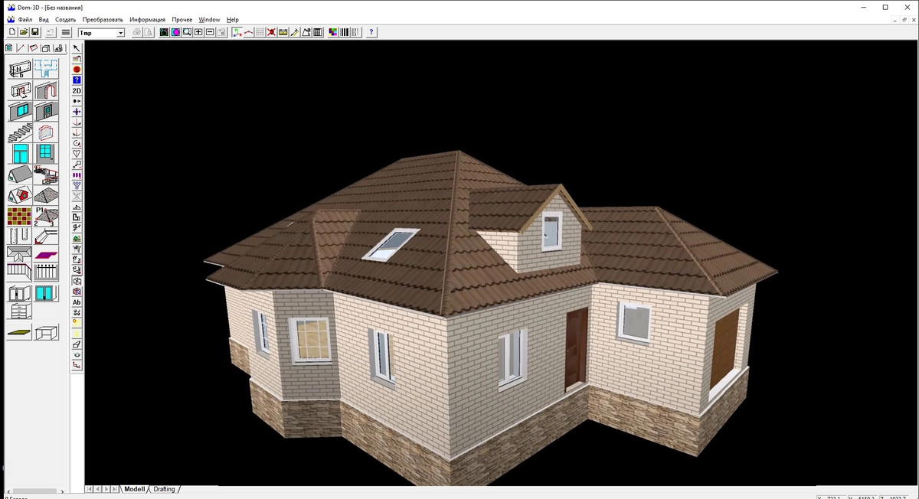Open the Tmp layer dropdown
Screen dimensions: 919x499
click(120, 32)
